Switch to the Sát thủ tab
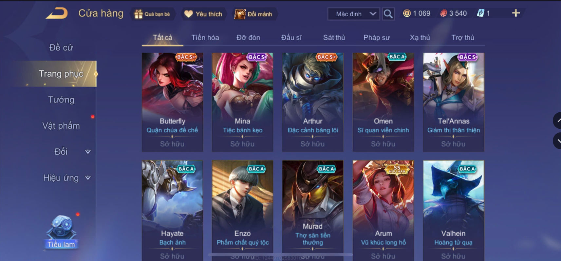Viewport: 561px width, 261px height. coord(334,37)
